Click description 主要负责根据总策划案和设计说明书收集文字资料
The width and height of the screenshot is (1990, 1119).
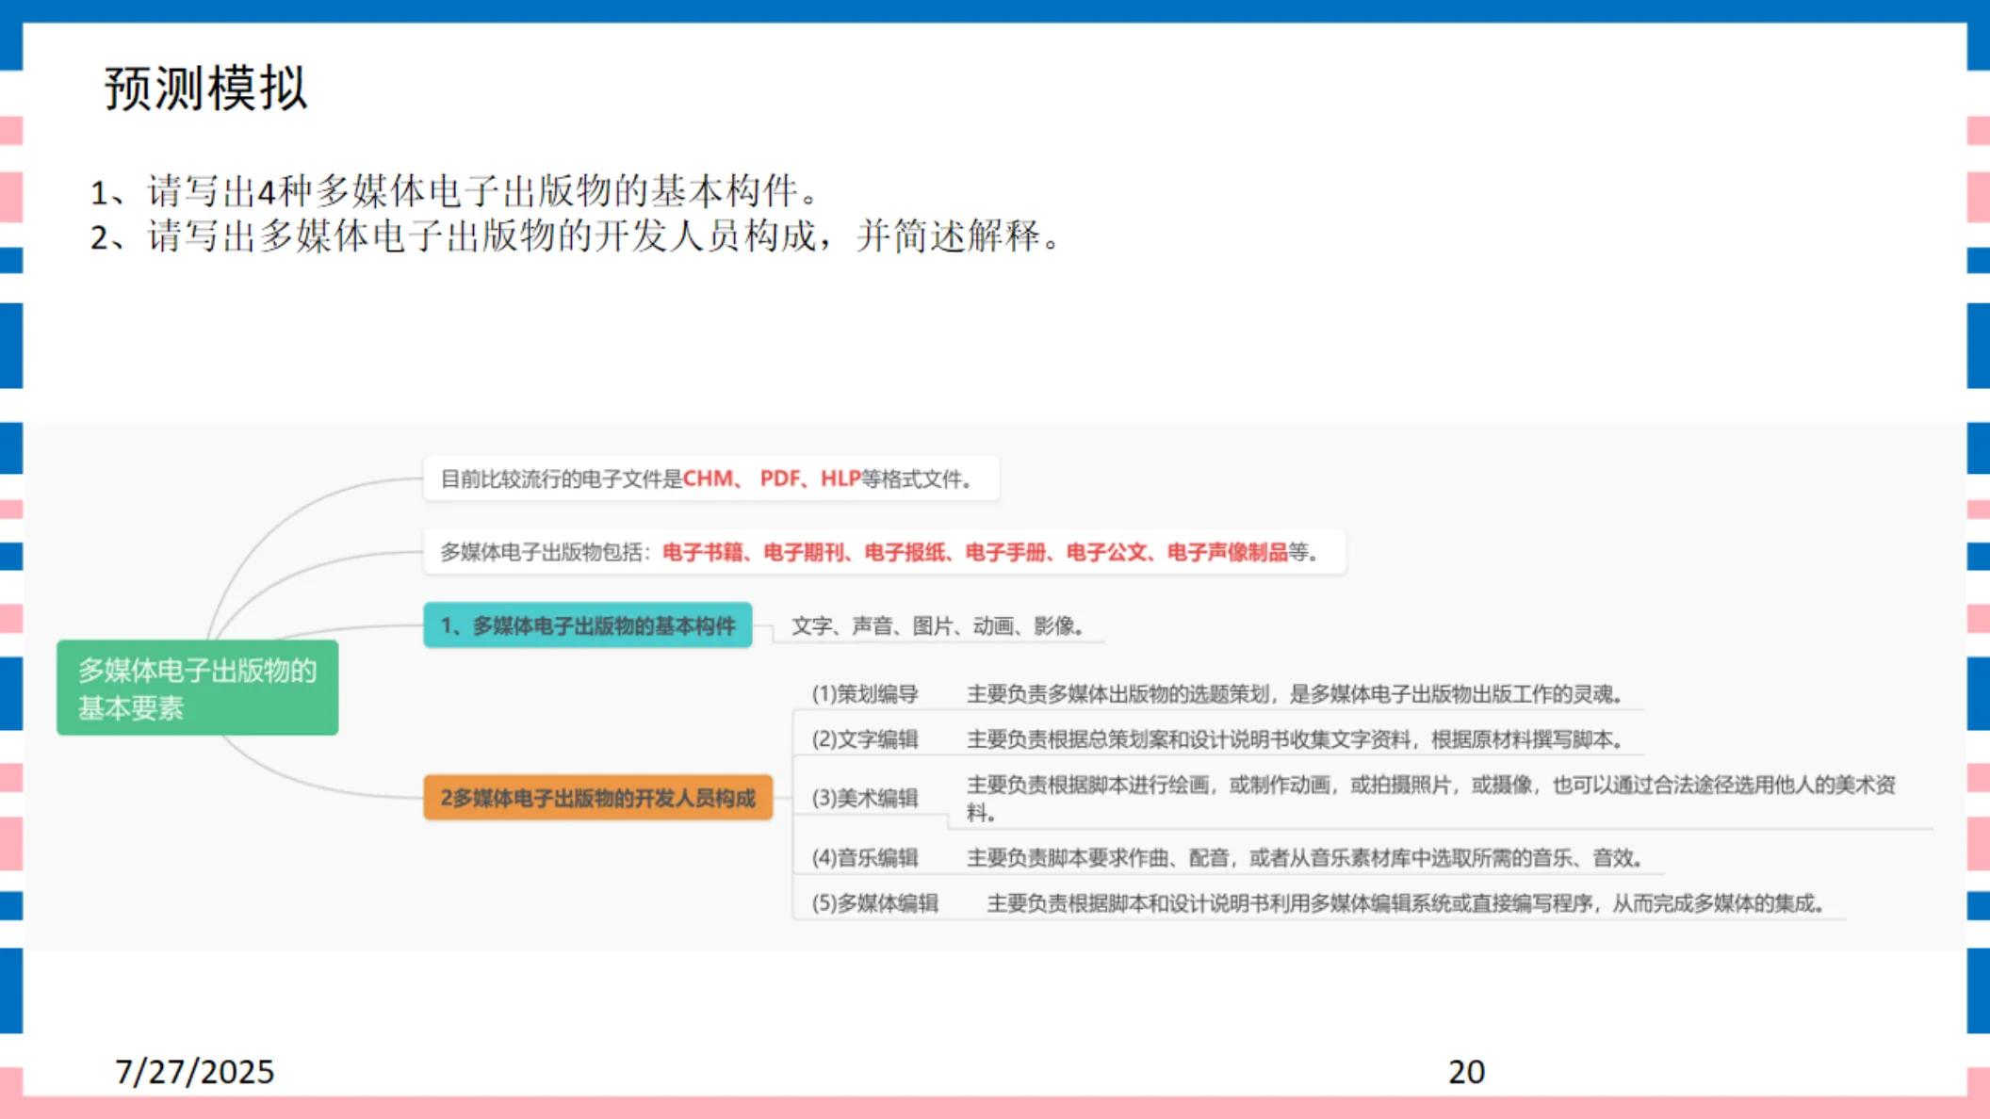[x=1297, y=739]
